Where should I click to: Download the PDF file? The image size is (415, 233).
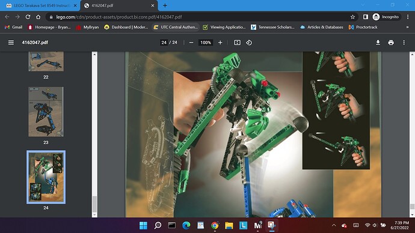click(378, 43)
